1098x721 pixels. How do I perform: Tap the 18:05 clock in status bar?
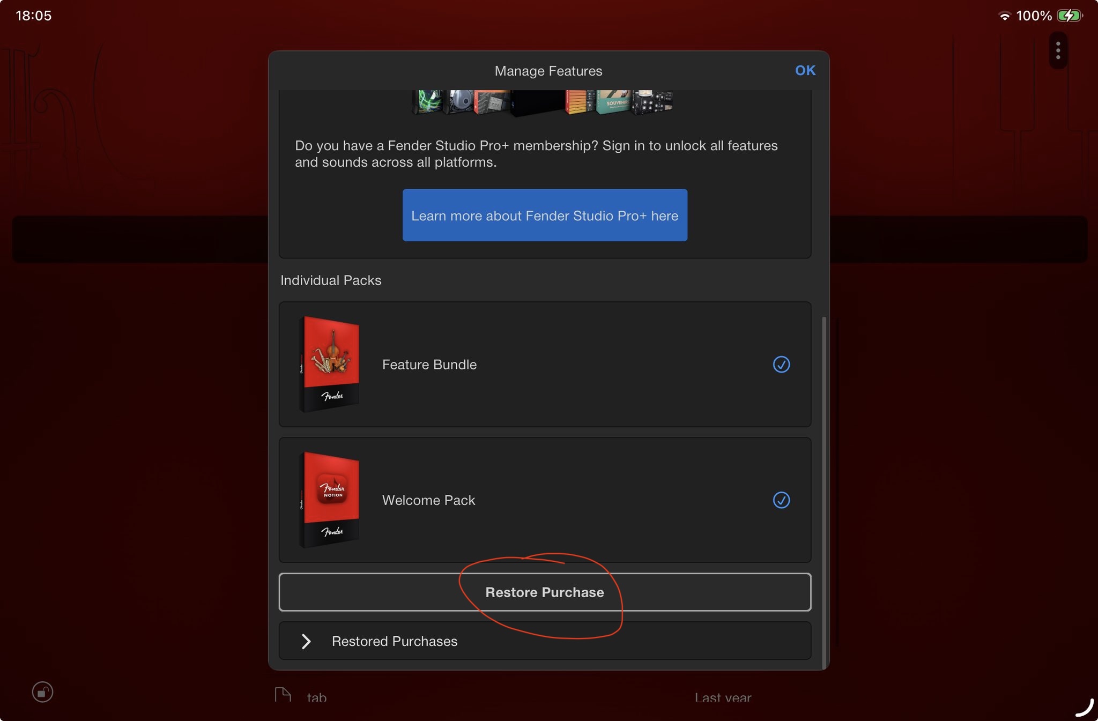pyautogui.click(x=34, y=16)
